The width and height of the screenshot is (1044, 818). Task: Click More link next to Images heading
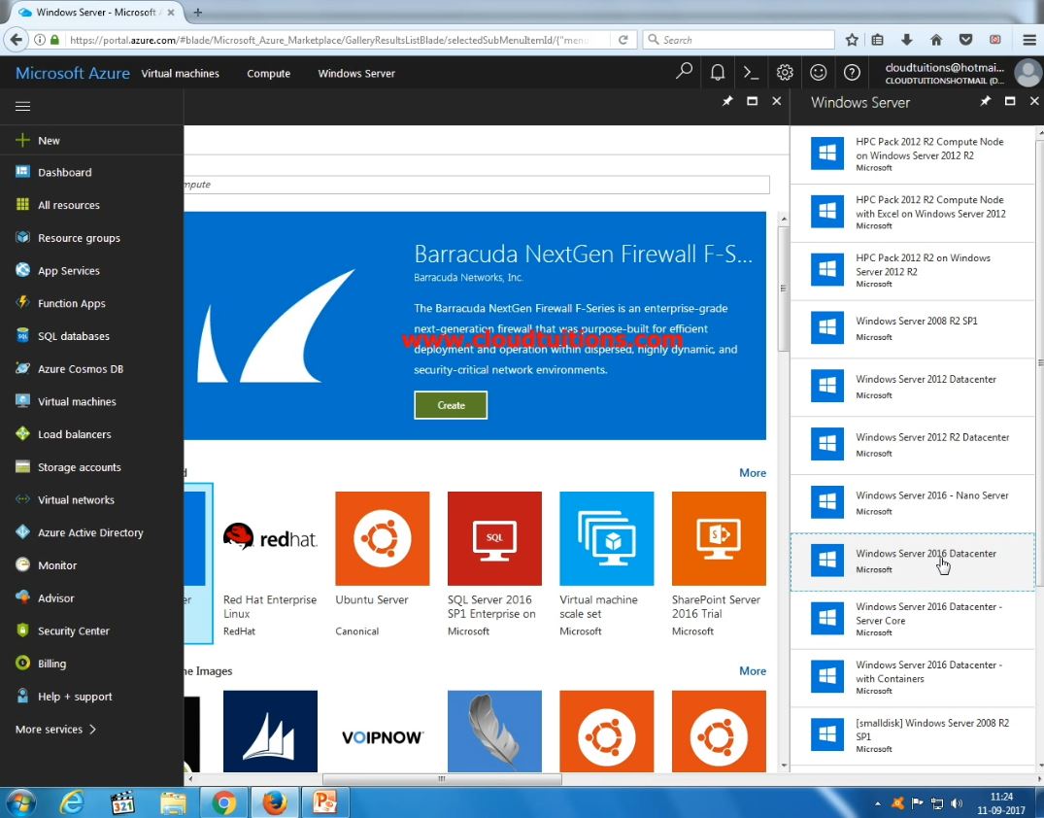[753, 670]
